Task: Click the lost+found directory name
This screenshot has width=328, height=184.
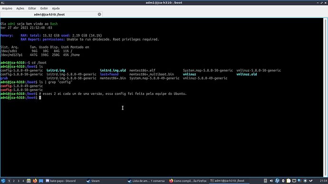Action: (109, 74)
